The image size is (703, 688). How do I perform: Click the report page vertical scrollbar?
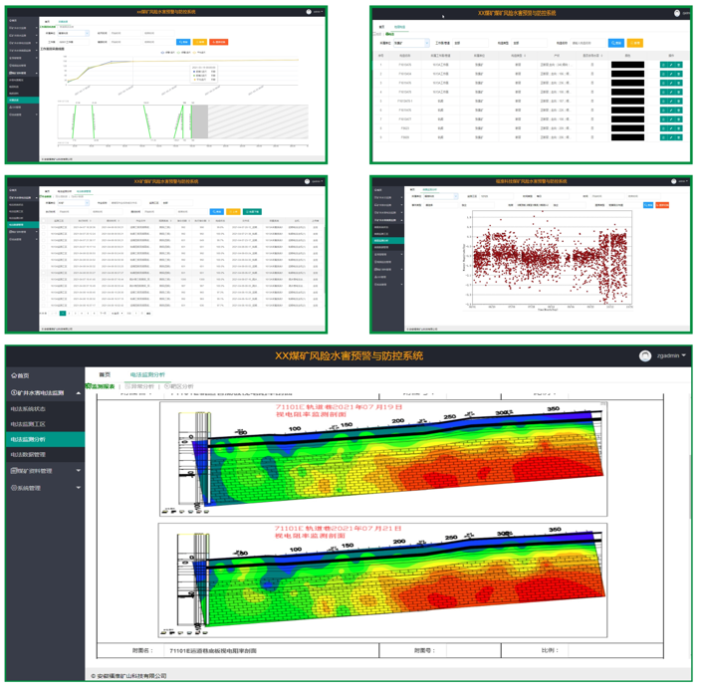689,489
